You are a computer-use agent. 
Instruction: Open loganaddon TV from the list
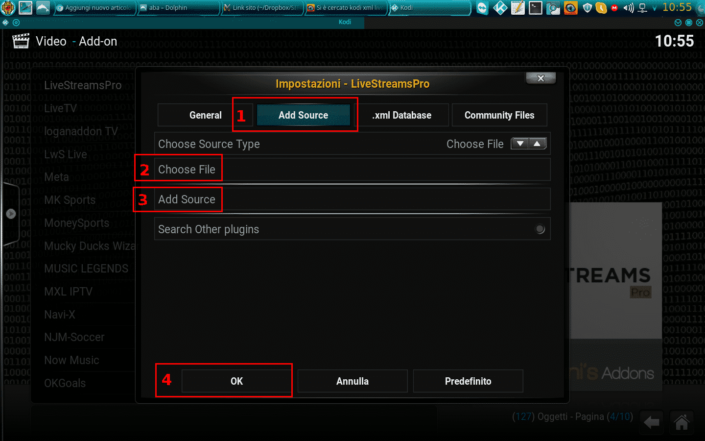[x=81, y=131]
